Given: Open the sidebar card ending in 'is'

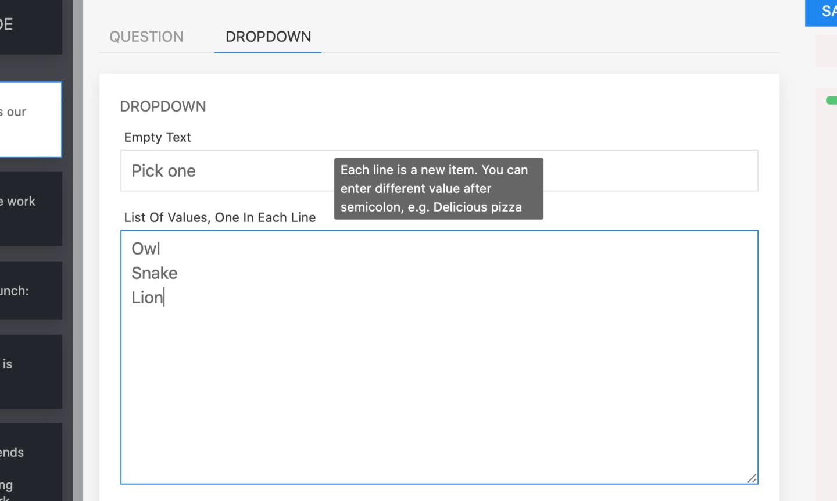Looking at the screenshot, I should (30, 371).
